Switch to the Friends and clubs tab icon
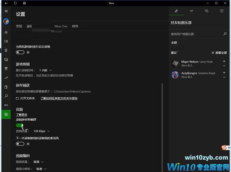231x172 pixels. [176, 11]
